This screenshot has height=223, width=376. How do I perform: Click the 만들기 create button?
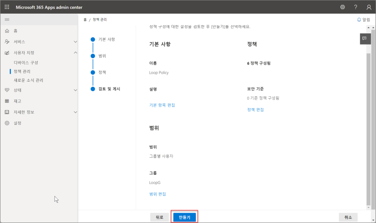(184, 217)
